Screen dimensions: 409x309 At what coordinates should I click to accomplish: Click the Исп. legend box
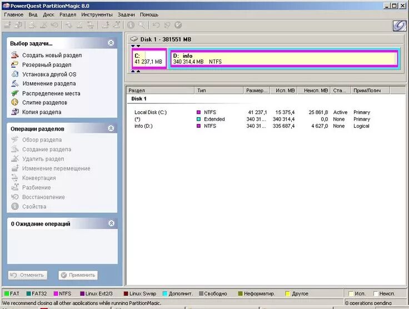click(x=351, y=293)
